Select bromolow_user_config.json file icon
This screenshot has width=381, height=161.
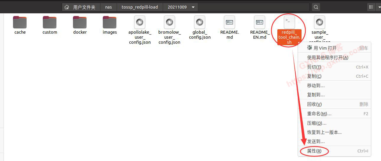(x=170, y=22)
